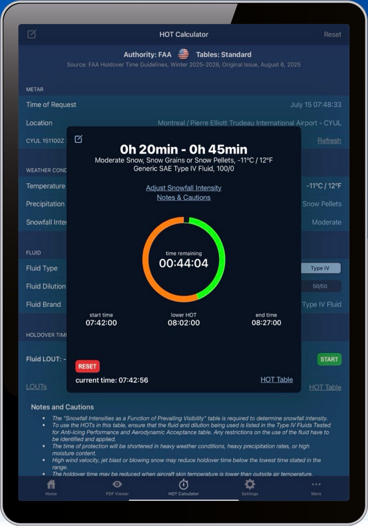Open the More tab
The height and width of the screenshot is (526, 368).
click(316, 488)
